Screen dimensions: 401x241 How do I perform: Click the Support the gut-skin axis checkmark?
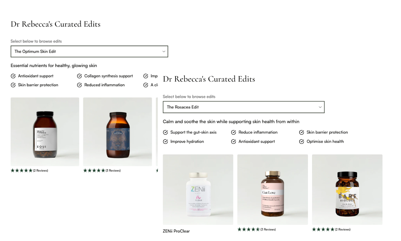coord(165,132)
